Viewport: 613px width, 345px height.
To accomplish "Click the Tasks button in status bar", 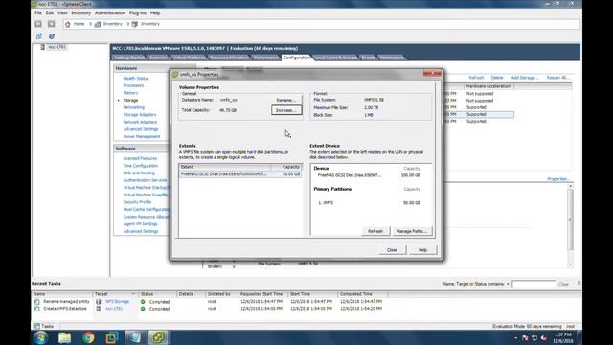I will pyautogui.click(x=44, y=326).
